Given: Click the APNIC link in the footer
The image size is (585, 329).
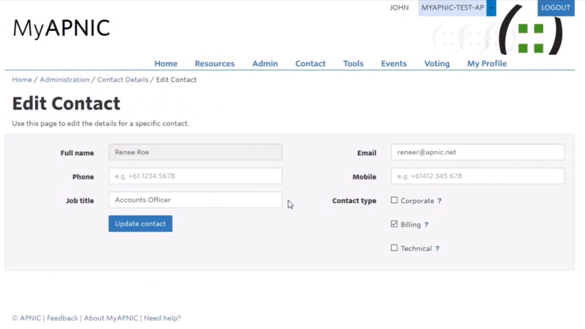Looking at the screenshot, I should [30, 318].
